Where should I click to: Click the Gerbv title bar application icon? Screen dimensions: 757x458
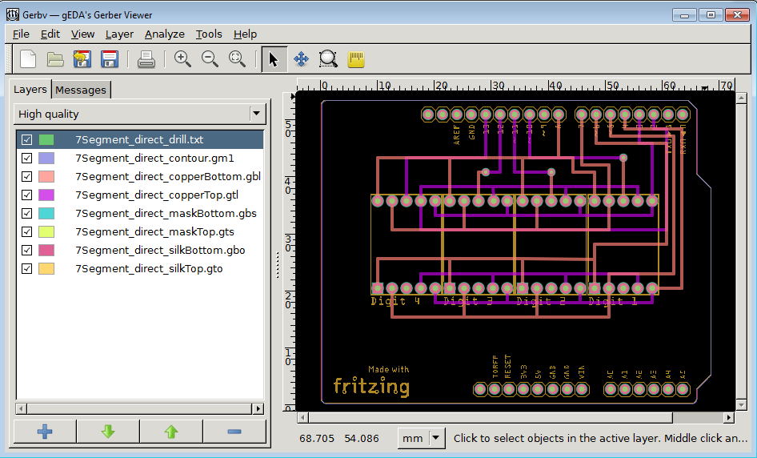[x=13, y=14]
